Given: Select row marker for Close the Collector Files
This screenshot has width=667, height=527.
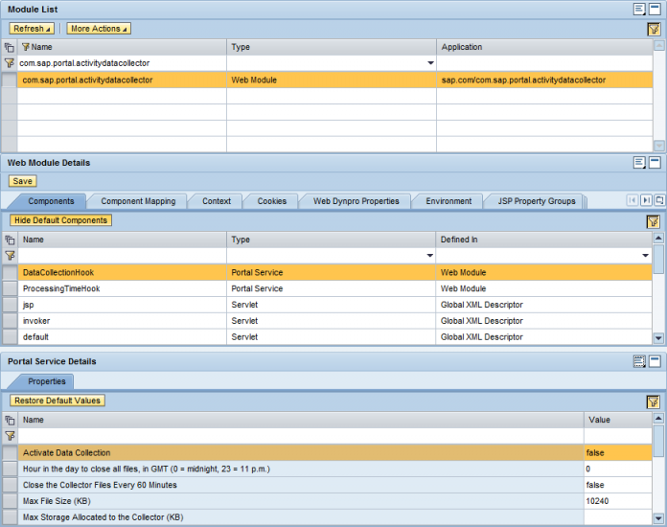Looking at the screenshot, I should click(10, 485).
